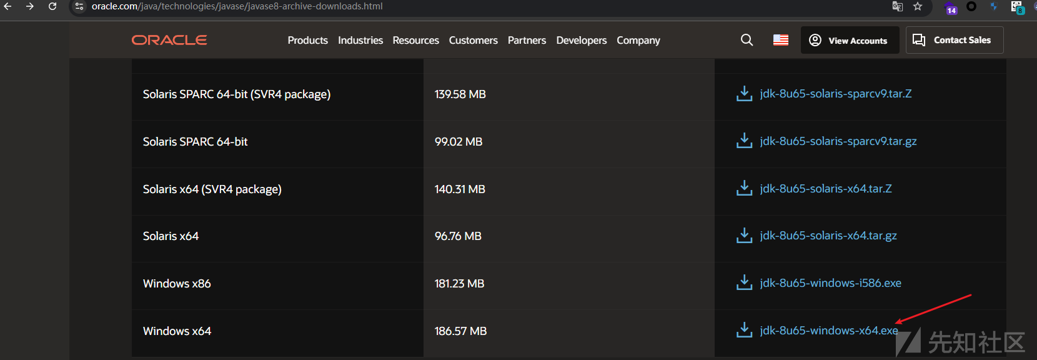Image resolution: width=1037 pixels, height=360 pixels.
Task: Open the Company menu
Action: [638, 40]
